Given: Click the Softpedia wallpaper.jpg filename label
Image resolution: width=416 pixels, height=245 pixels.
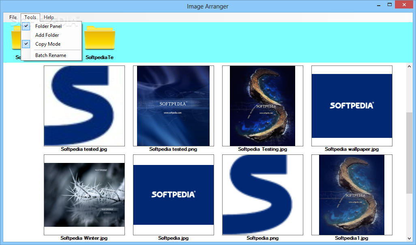Looking at the screenshot, I should [x=352, y=149].
